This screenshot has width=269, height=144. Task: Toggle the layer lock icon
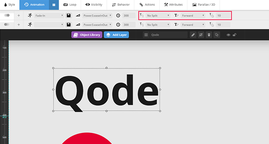(235, 35)
